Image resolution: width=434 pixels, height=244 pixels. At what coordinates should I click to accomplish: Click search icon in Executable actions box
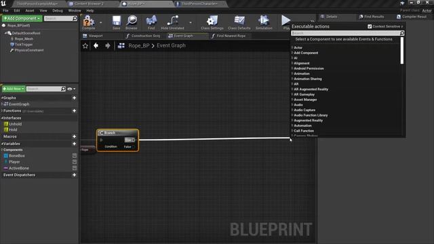402,33
